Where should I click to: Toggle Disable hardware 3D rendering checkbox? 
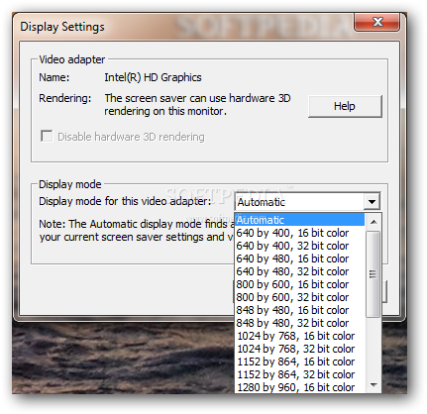[x=47, y=136]
